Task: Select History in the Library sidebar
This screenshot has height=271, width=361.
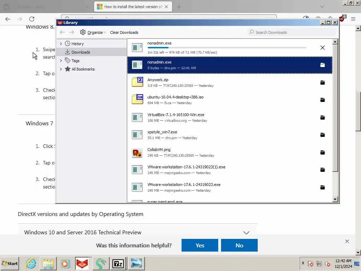Action: click(77, 43)
